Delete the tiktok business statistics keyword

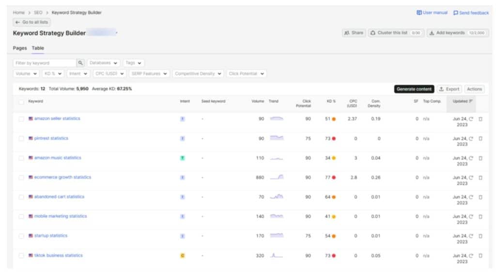[480, 256]
